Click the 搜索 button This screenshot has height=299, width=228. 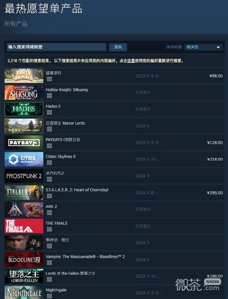(118, 47)
